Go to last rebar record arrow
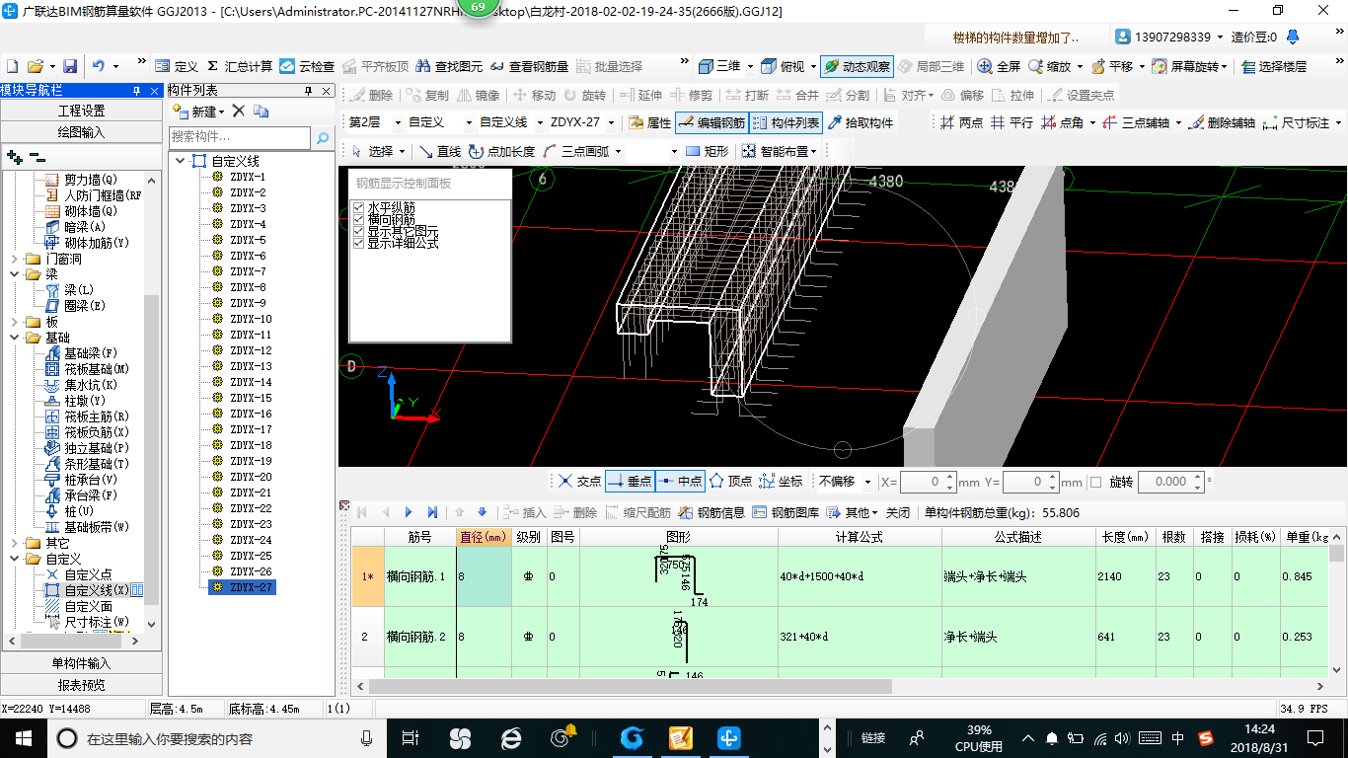 pyautogui.click(x=432, y=512)
